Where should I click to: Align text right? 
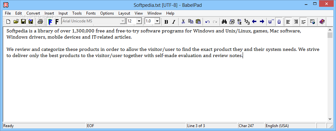[x=296, y=22]
